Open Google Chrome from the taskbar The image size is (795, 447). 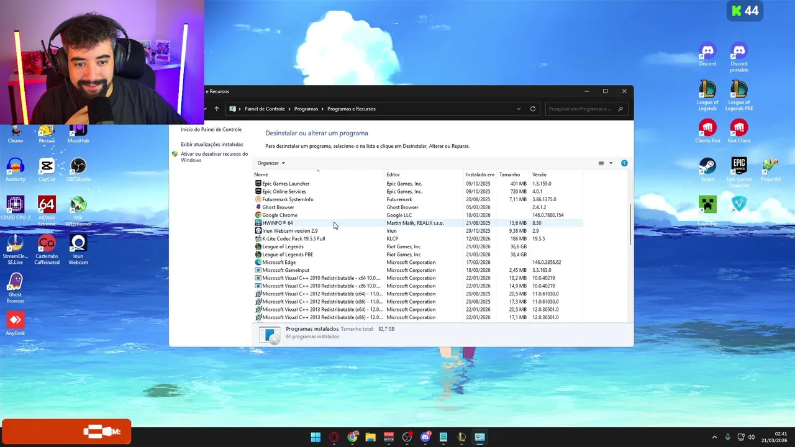[352, 437]
